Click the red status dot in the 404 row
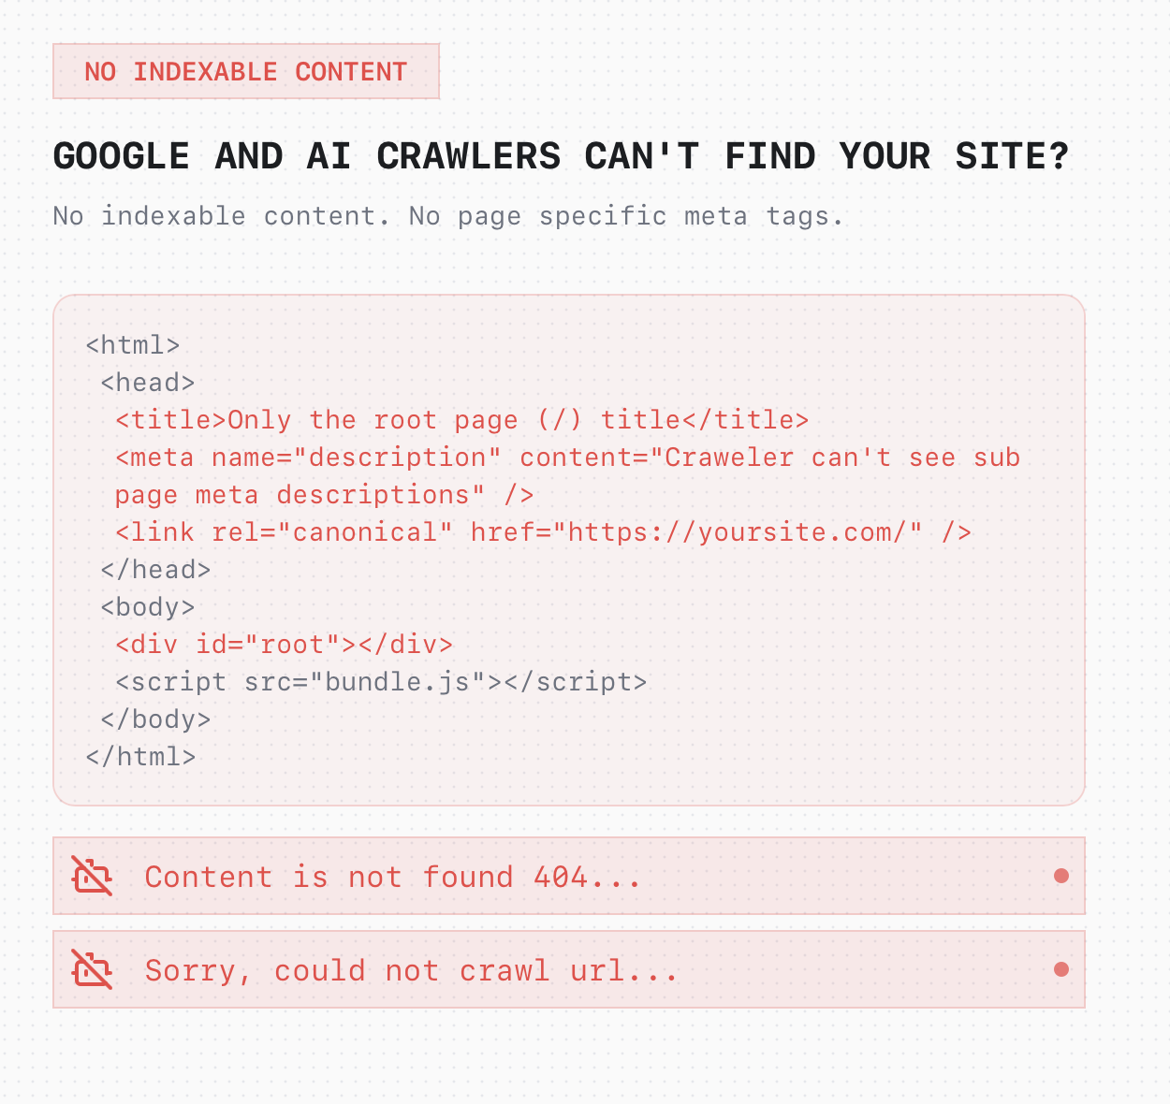 [x=1060, y=876]
